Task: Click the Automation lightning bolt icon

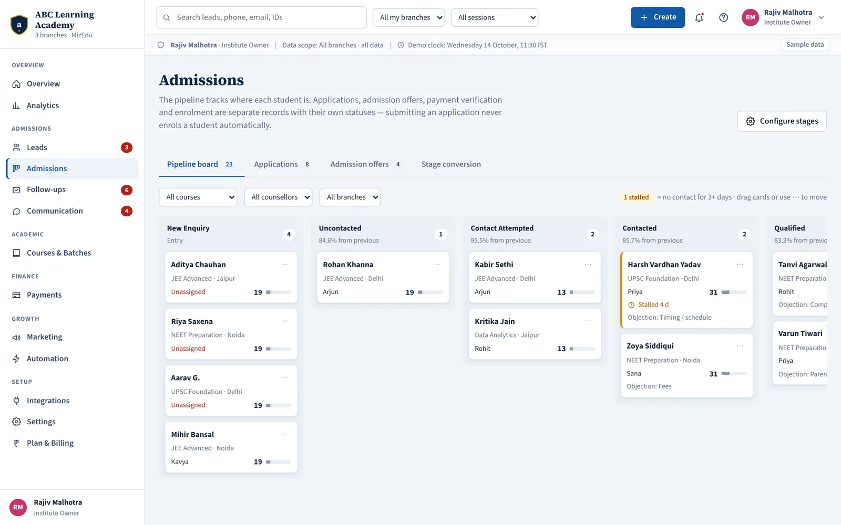Action: pos(16,359)
